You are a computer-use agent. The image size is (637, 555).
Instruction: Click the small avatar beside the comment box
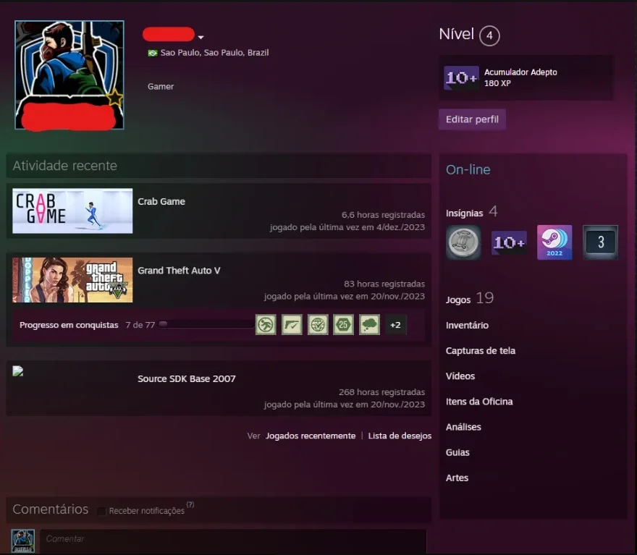22,541
